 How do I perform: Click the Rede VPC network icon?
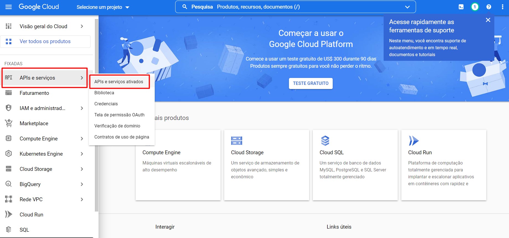click(9, 199)
